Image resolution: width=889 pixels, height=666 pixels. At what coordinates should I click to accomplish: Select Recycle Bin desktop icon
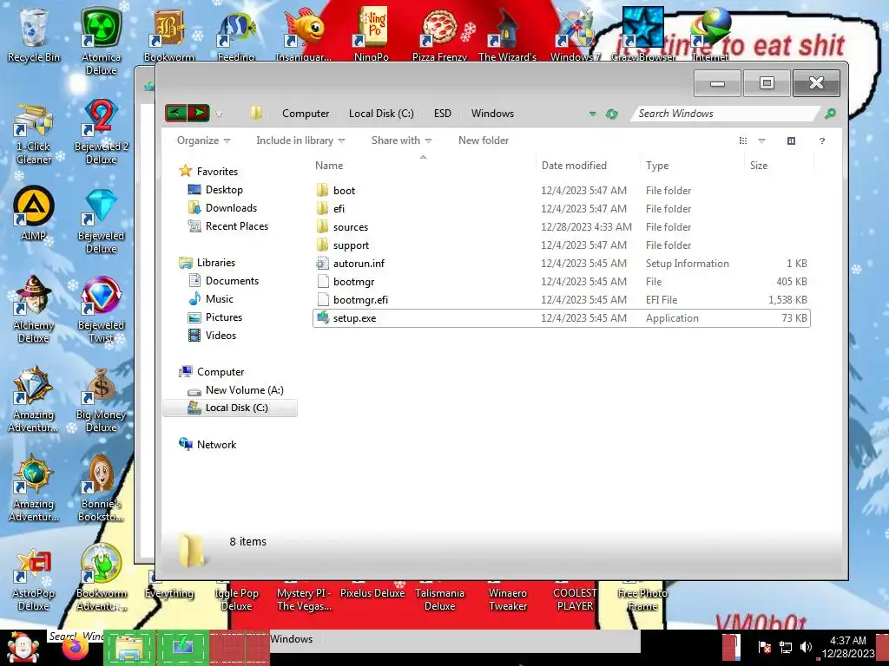point(33,35)
